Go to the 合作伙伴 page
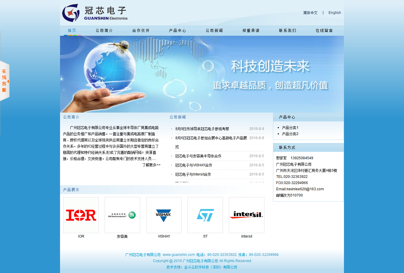The width and height of the screenshot is (404, 273). [141, 30]
